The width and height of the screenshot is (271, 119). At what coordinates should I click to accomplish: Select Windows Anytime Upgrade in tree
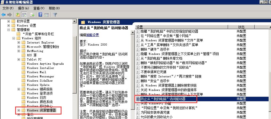coord(45,64)
